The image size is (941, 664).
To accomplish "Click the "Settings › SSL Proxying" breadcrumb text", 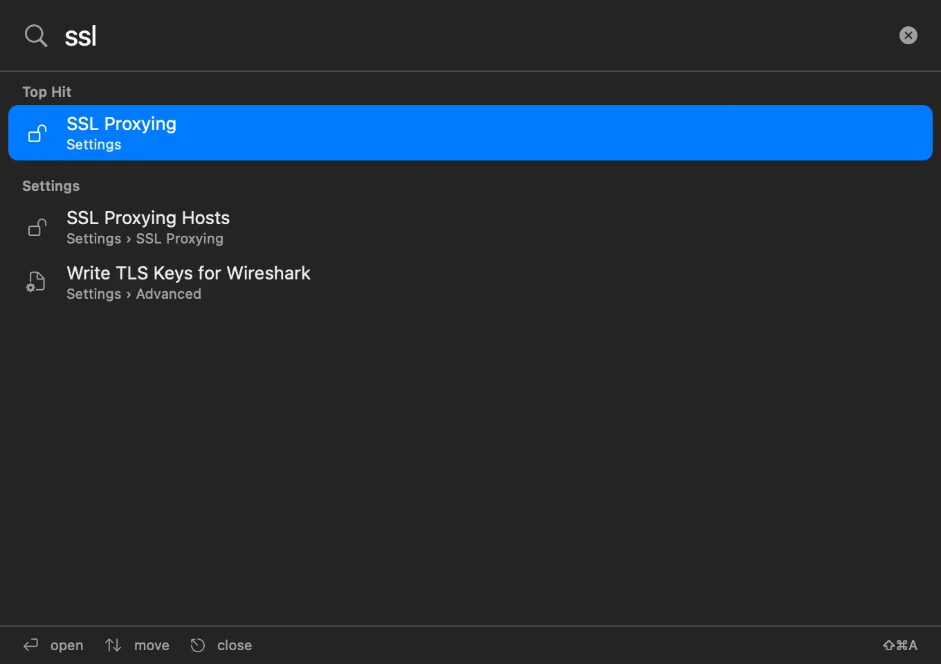I will (x=145, y=239).
